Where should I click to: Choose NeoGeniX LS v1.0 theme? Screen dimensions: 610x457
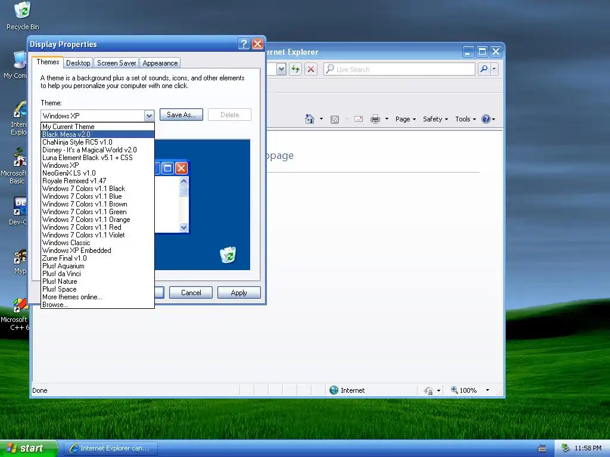click(x=98, y=173)
